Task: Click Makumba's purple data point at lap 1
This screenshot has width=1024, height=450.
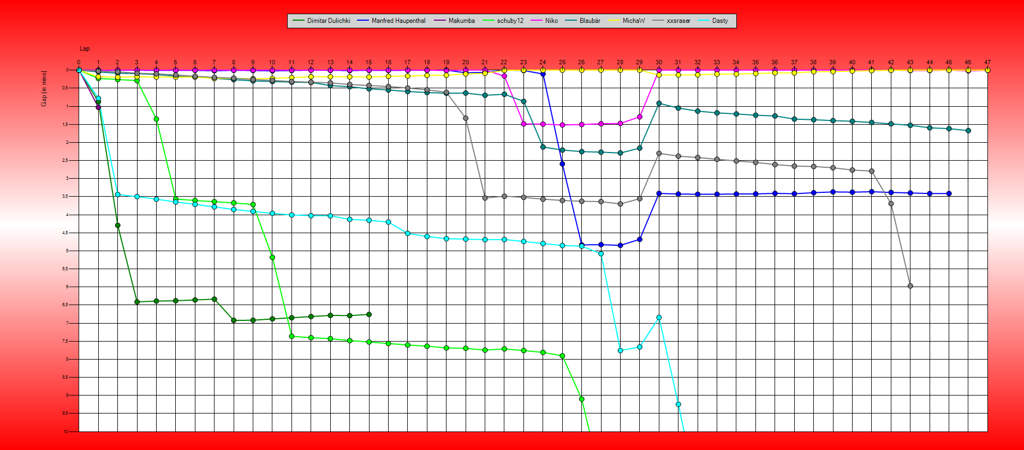Action: click(98, 107)
